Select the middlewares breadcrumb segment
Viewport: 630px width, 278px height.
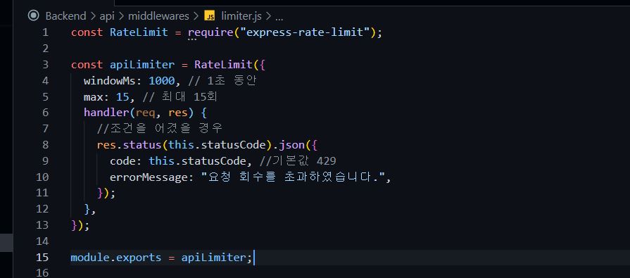[158, 16]
